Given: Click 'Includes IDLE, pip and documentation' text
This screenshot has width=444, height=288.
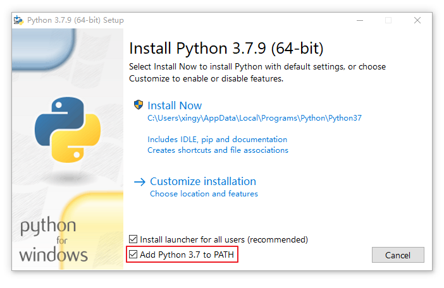Looking at the screenshot, I should click(x=217, y=140).
